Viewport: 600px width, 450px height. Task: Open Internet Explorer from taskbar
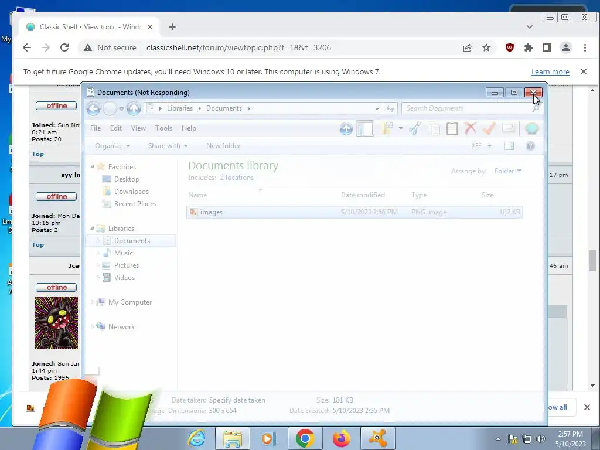tap(197, 438)
